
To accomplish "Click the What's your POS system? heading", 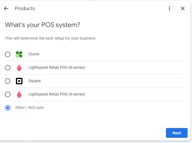I will (43, 25).
